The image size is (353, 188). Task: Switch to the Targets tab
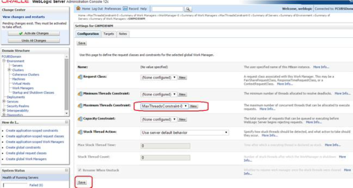pos(109,34)
